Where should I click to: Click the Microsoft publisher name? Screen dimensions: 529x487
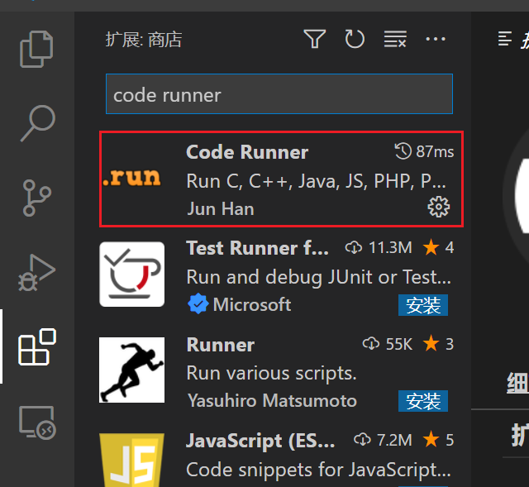(x=252, y=304)
